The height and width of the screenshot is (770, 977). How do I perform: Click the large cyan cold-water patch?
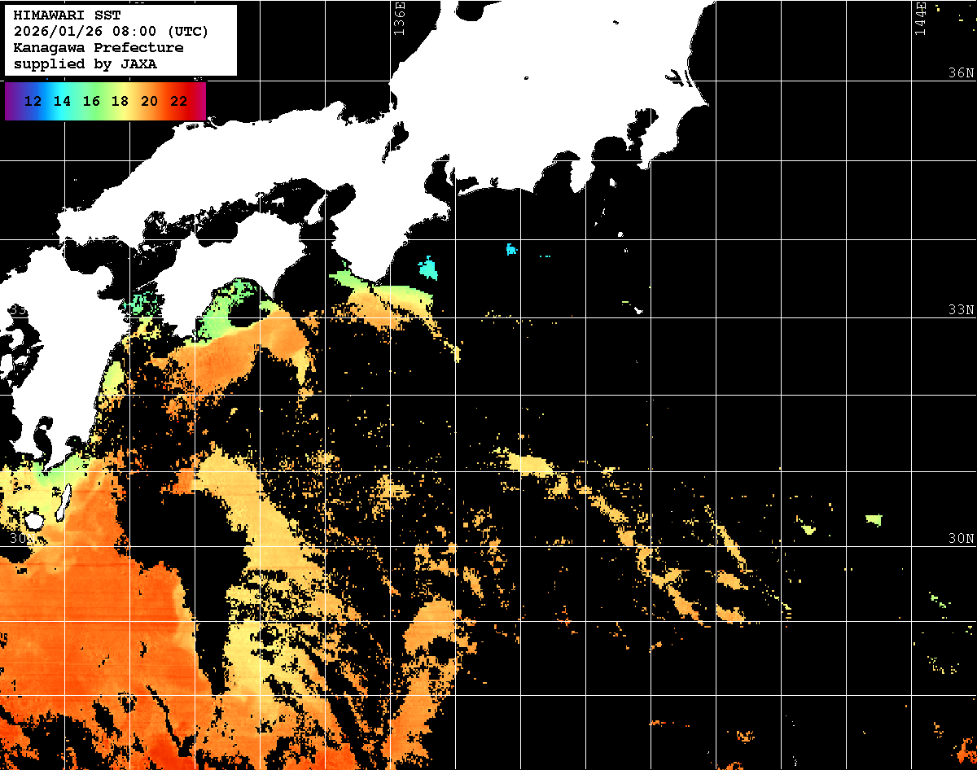coord(427,267)
